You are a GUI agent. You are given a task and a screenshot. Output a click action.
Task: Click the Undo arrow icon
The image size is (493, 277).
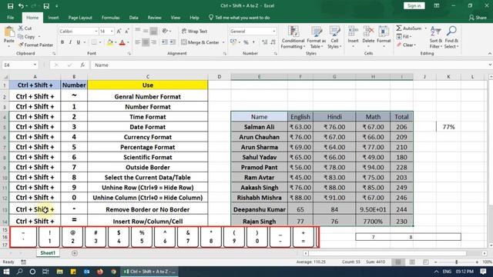21,6
